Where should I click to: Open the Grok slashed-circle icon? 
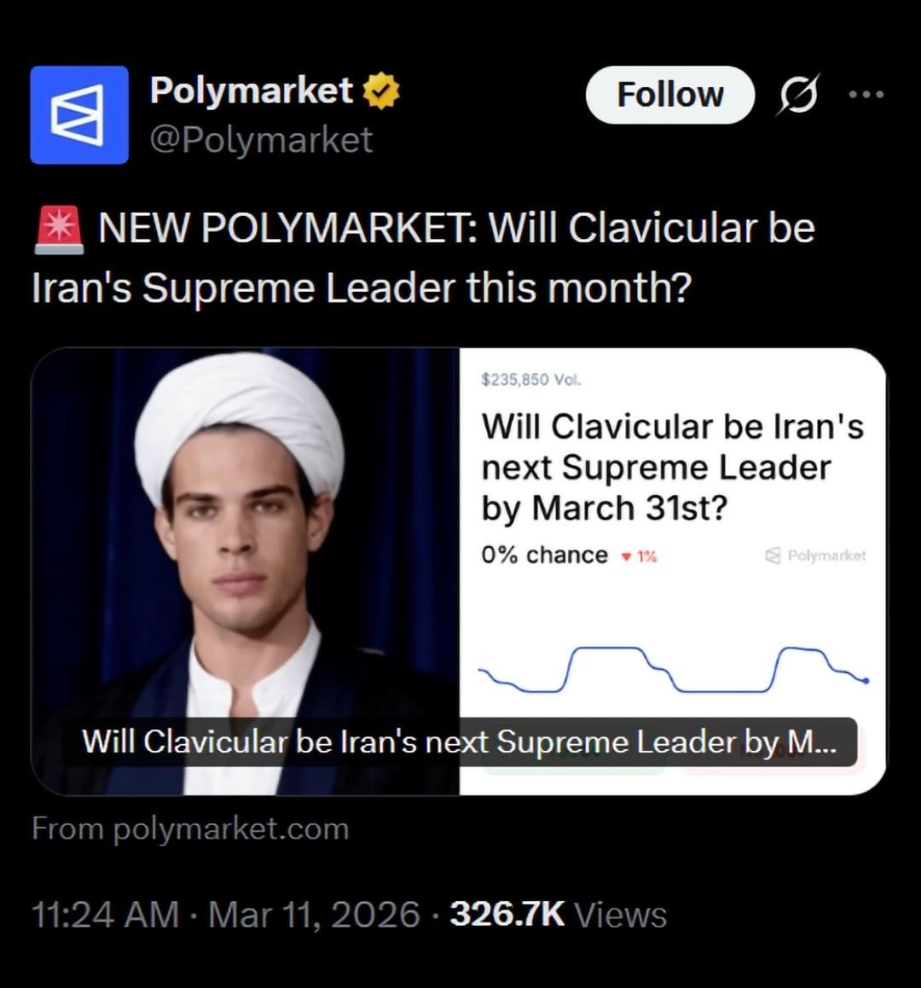[x=797, y=94]
